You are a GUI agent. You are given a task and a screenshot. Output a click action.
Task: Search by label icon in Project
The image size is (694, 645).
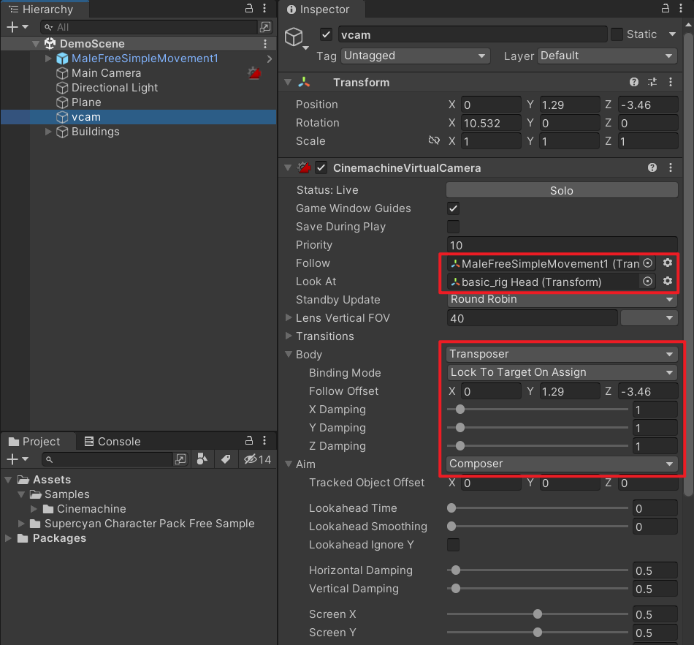[226, 459]
